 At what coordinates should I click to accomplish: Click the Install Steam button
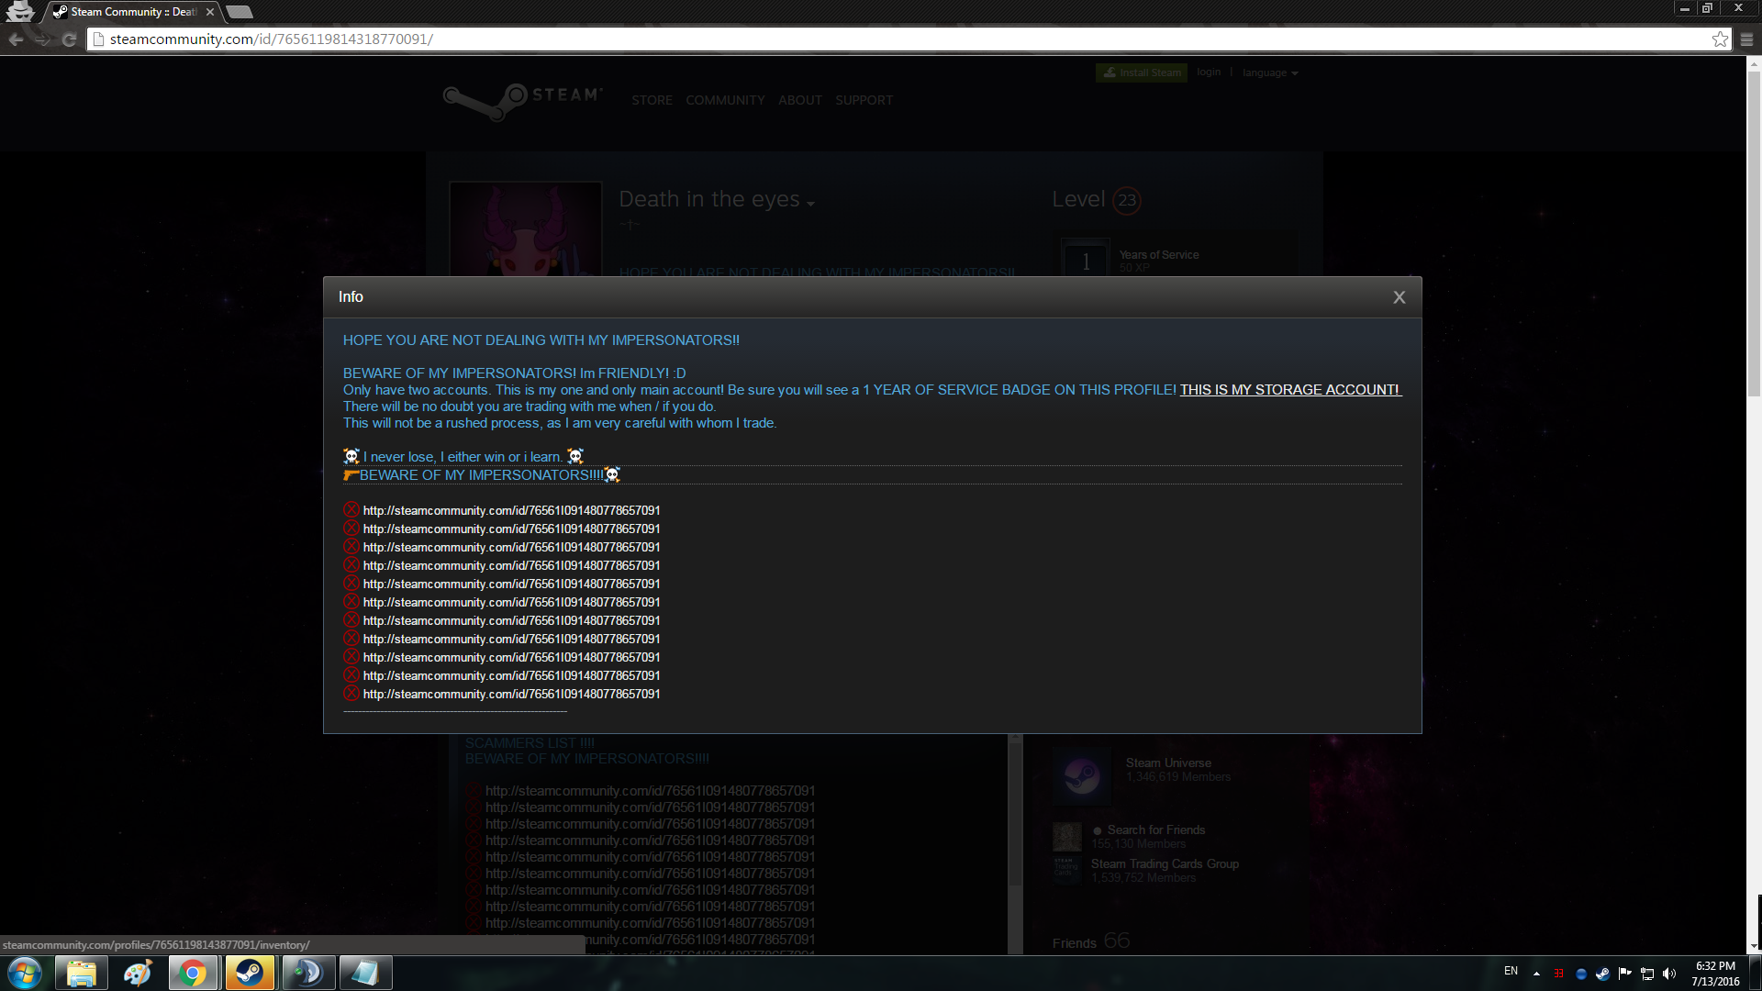[1142, 72]
